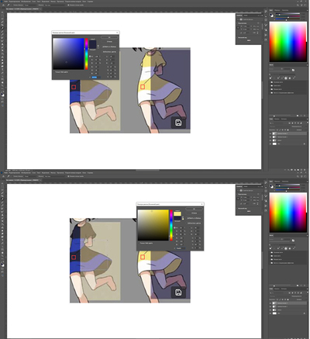Select the L radio button in blue picker
The height and width of the screenshot is (339, 310).
point(105,57)
